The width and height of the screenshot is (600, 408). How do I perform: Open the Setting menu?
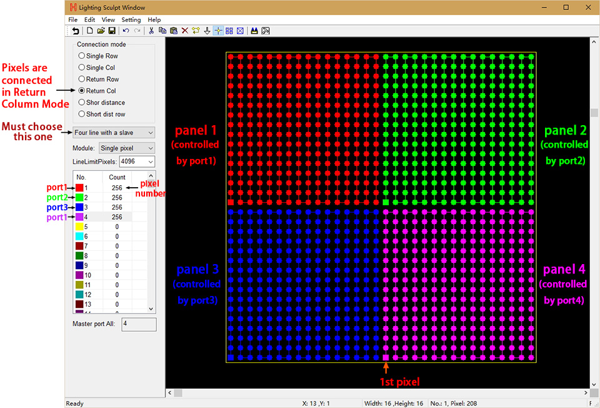point(131,19)
